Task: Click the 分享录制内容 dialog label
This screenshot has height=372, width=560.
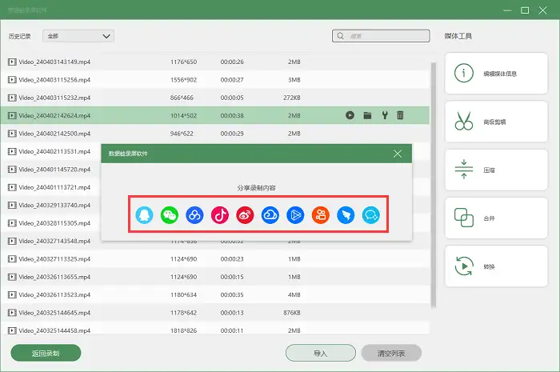Action: coord(257,188)
